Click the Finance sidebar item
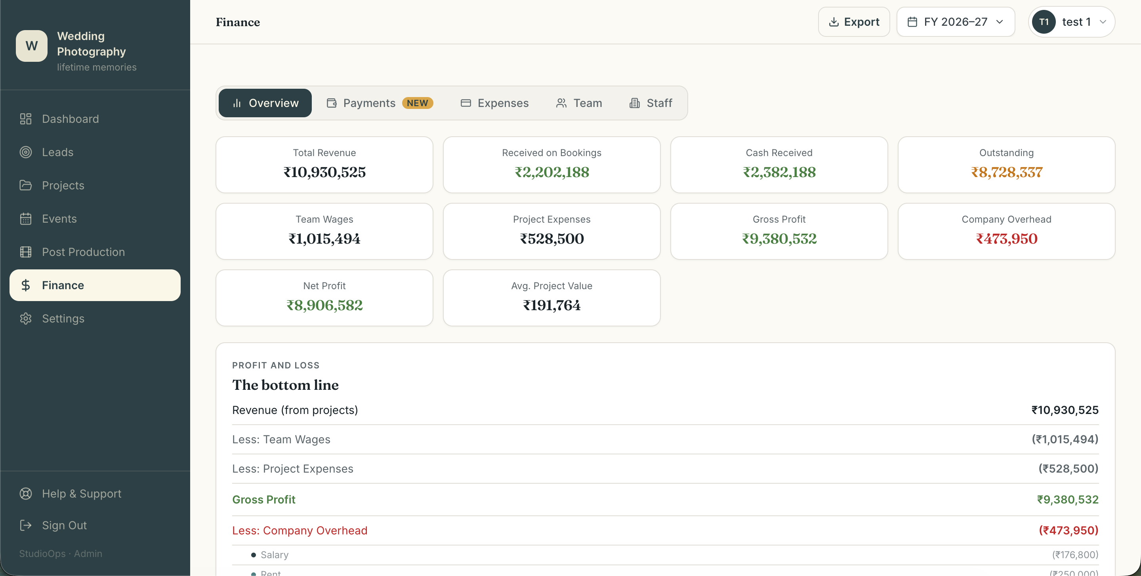Viewport: 1141px width, 576px height. tap(95, 285)
